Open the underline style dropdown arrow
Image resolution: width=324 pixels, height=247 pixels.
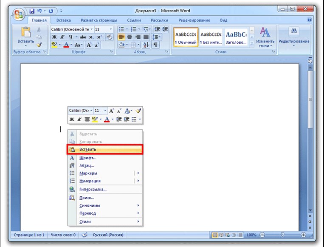point(76,37)
